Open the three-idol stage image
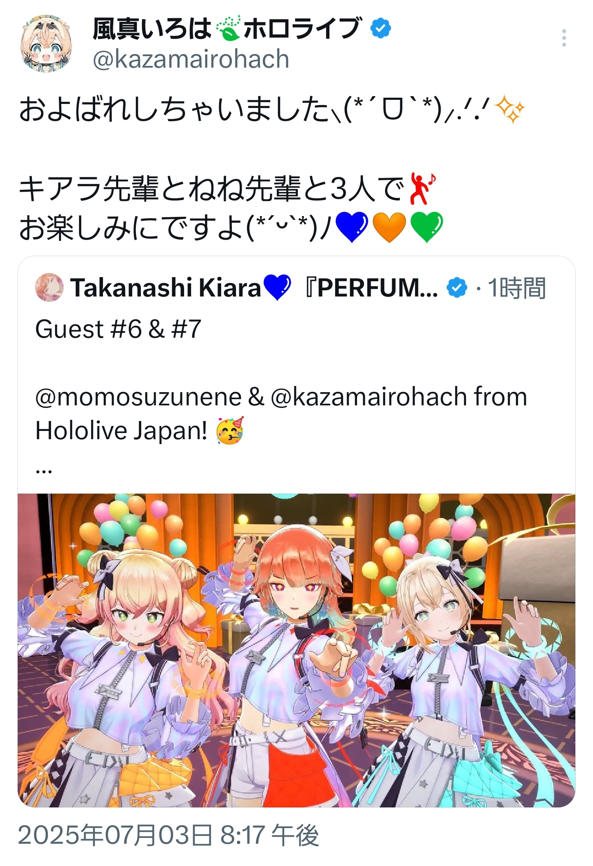The height and width of the screenshot is (866, 593). (296, 650)
